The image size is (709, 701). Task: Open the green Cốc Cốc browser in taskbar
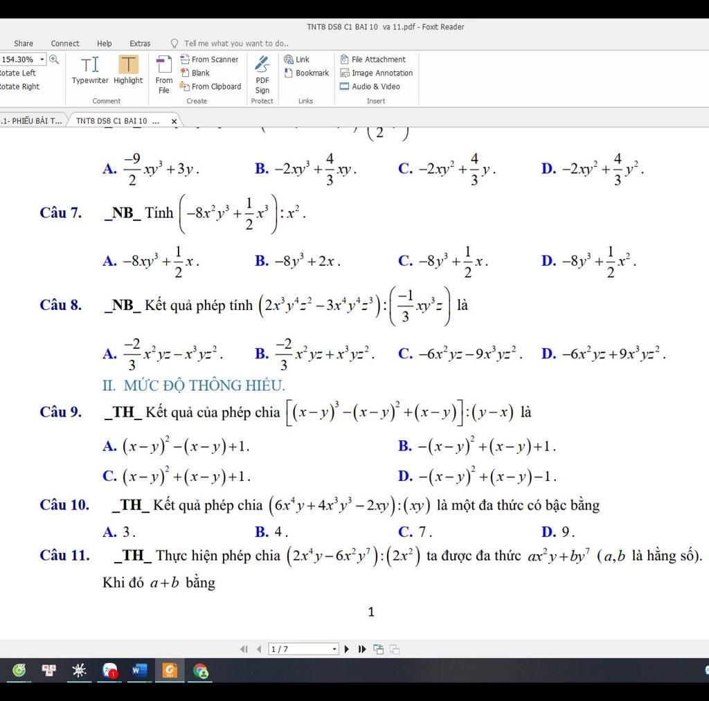[x=19, y=670]
